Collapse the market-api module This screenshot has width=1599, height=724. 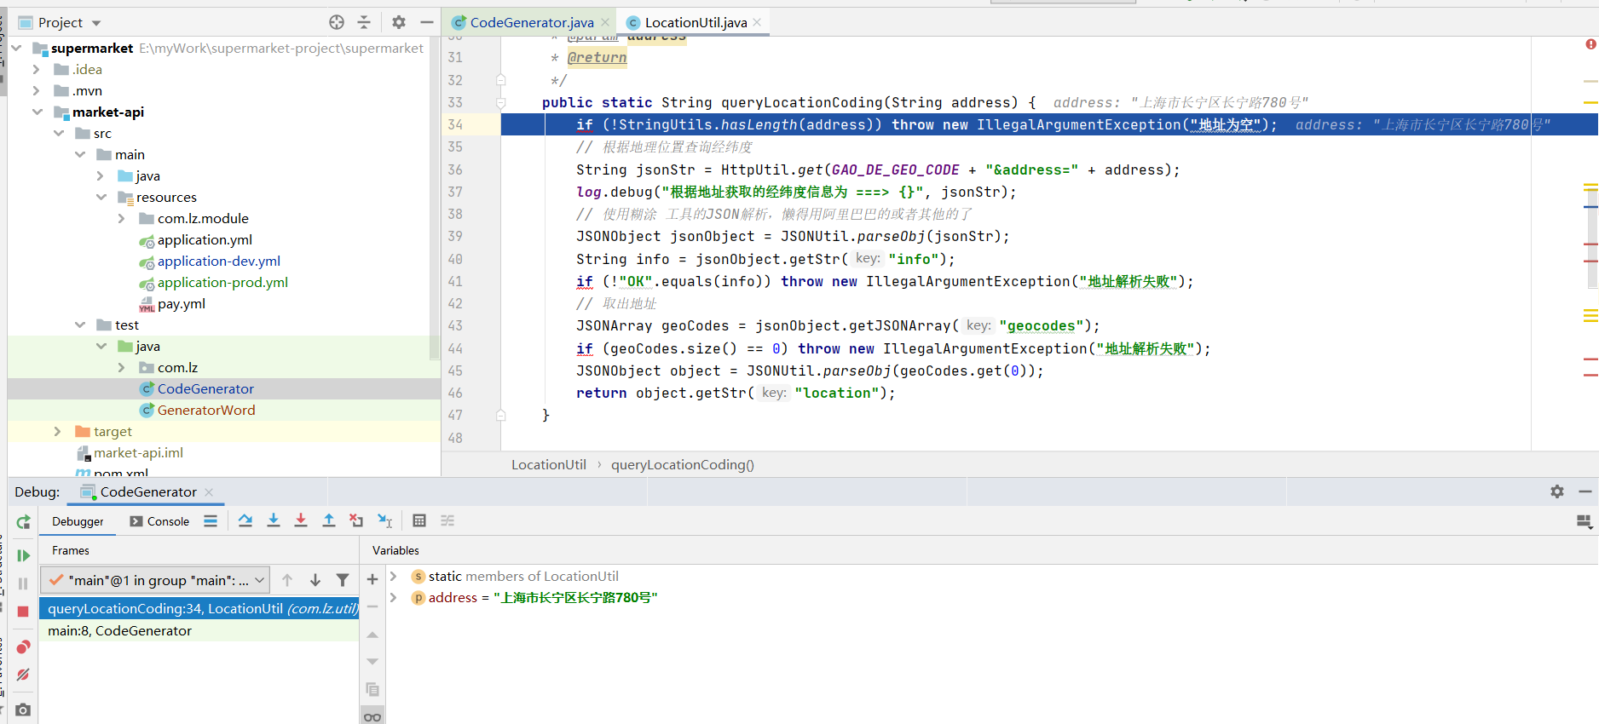coord(38,112)
